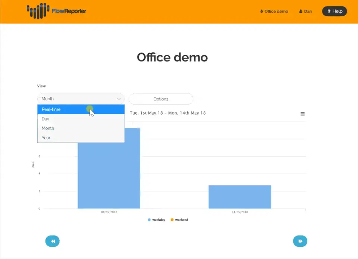Collapse the View dropdown showing Month
This screenshot has width=358, height=259.
pyautogui.click(x=81, y=99)
